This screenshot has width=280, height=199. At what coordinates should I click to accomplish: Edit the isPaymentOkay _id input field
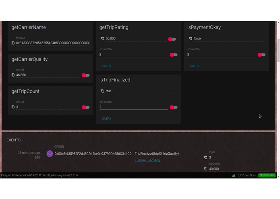pyautogui.click(x=222, y=54)
